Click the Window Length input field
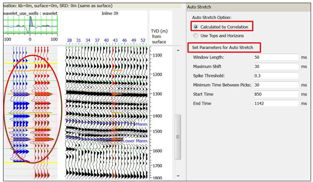Screen dimensions: 313x182 [x=276, y=57]
